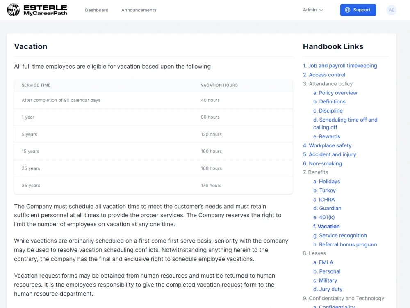Click the Vacation page heading
410x308 pixels.
tap(31, 46)
